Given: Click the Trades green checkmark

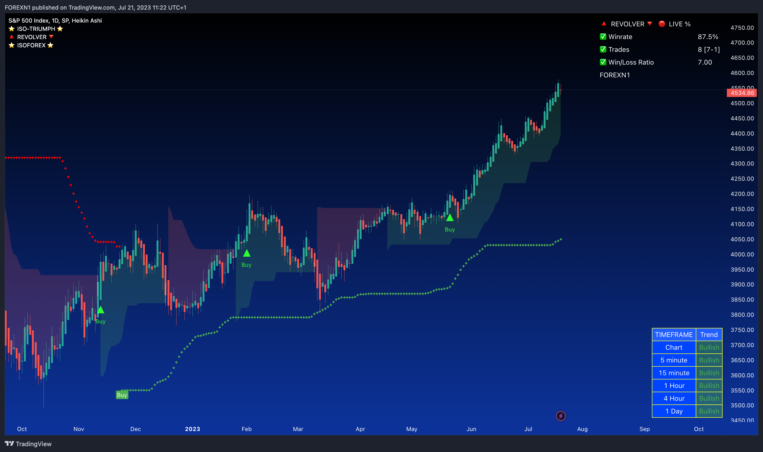Looking at the screenshot, I should [x=603, y=49].
